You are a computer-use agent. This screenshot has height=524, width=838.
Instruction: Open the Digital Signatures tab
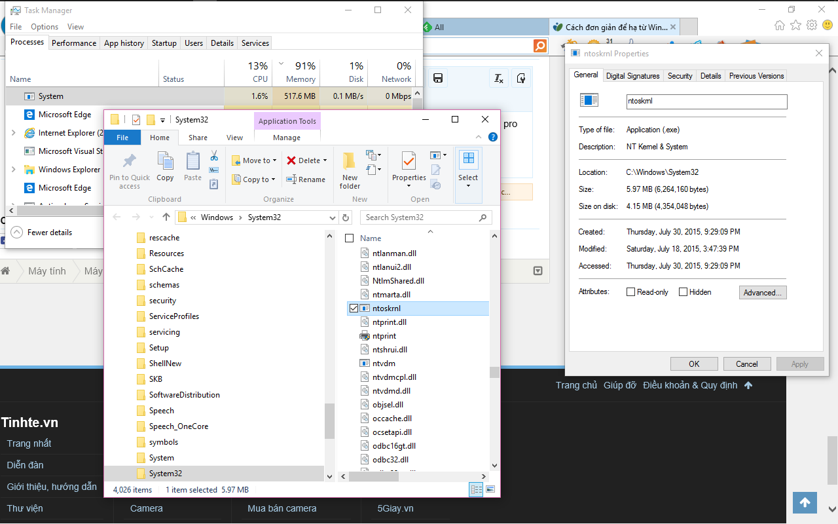point(632,76)
